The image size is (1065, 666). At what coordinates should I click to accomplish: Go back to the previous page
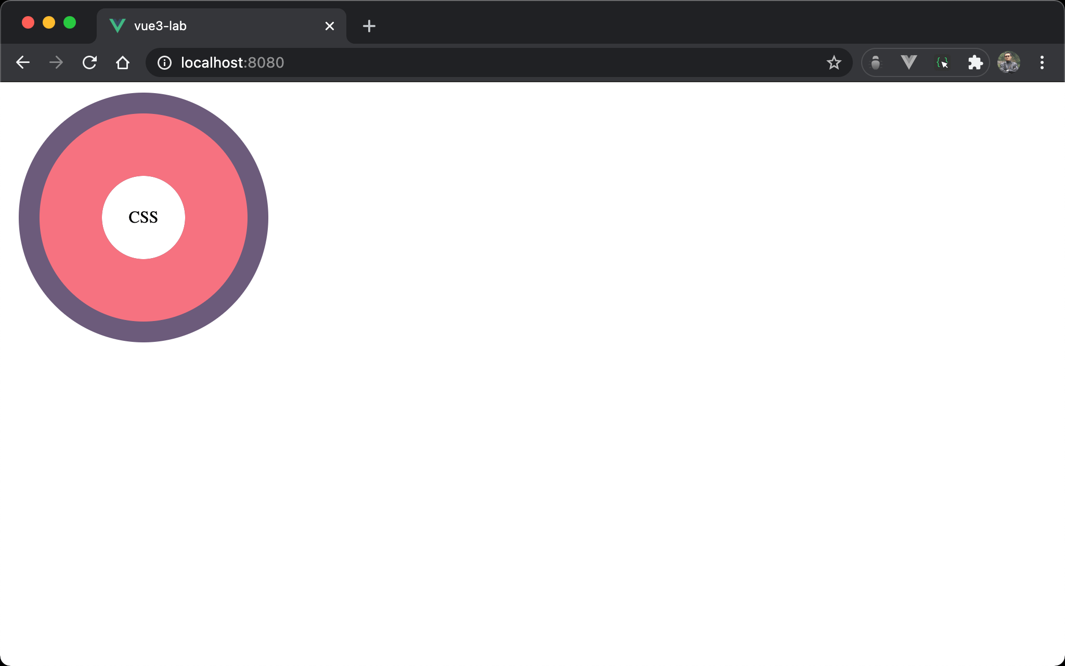(x=23, y=62)
